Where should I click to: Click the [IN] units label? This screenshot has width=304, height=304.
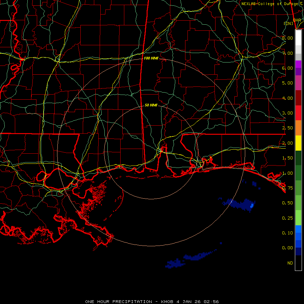(x=288, y=23)
